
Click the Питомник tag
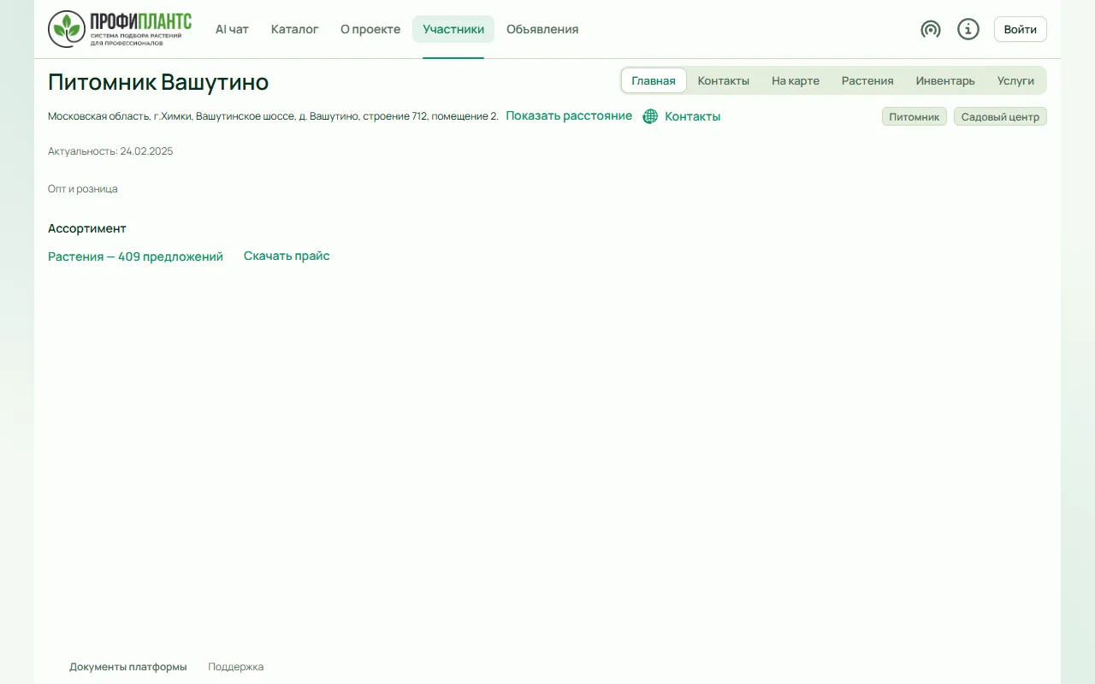(914, 116)
